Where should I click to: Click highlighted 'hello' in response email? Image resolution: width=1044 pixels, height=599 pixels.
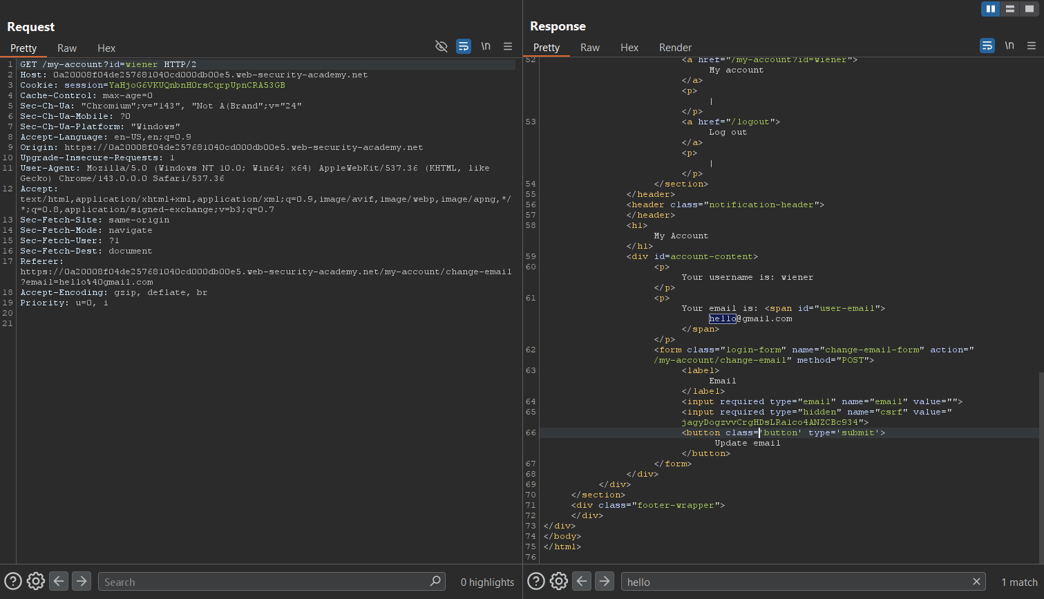722,318
